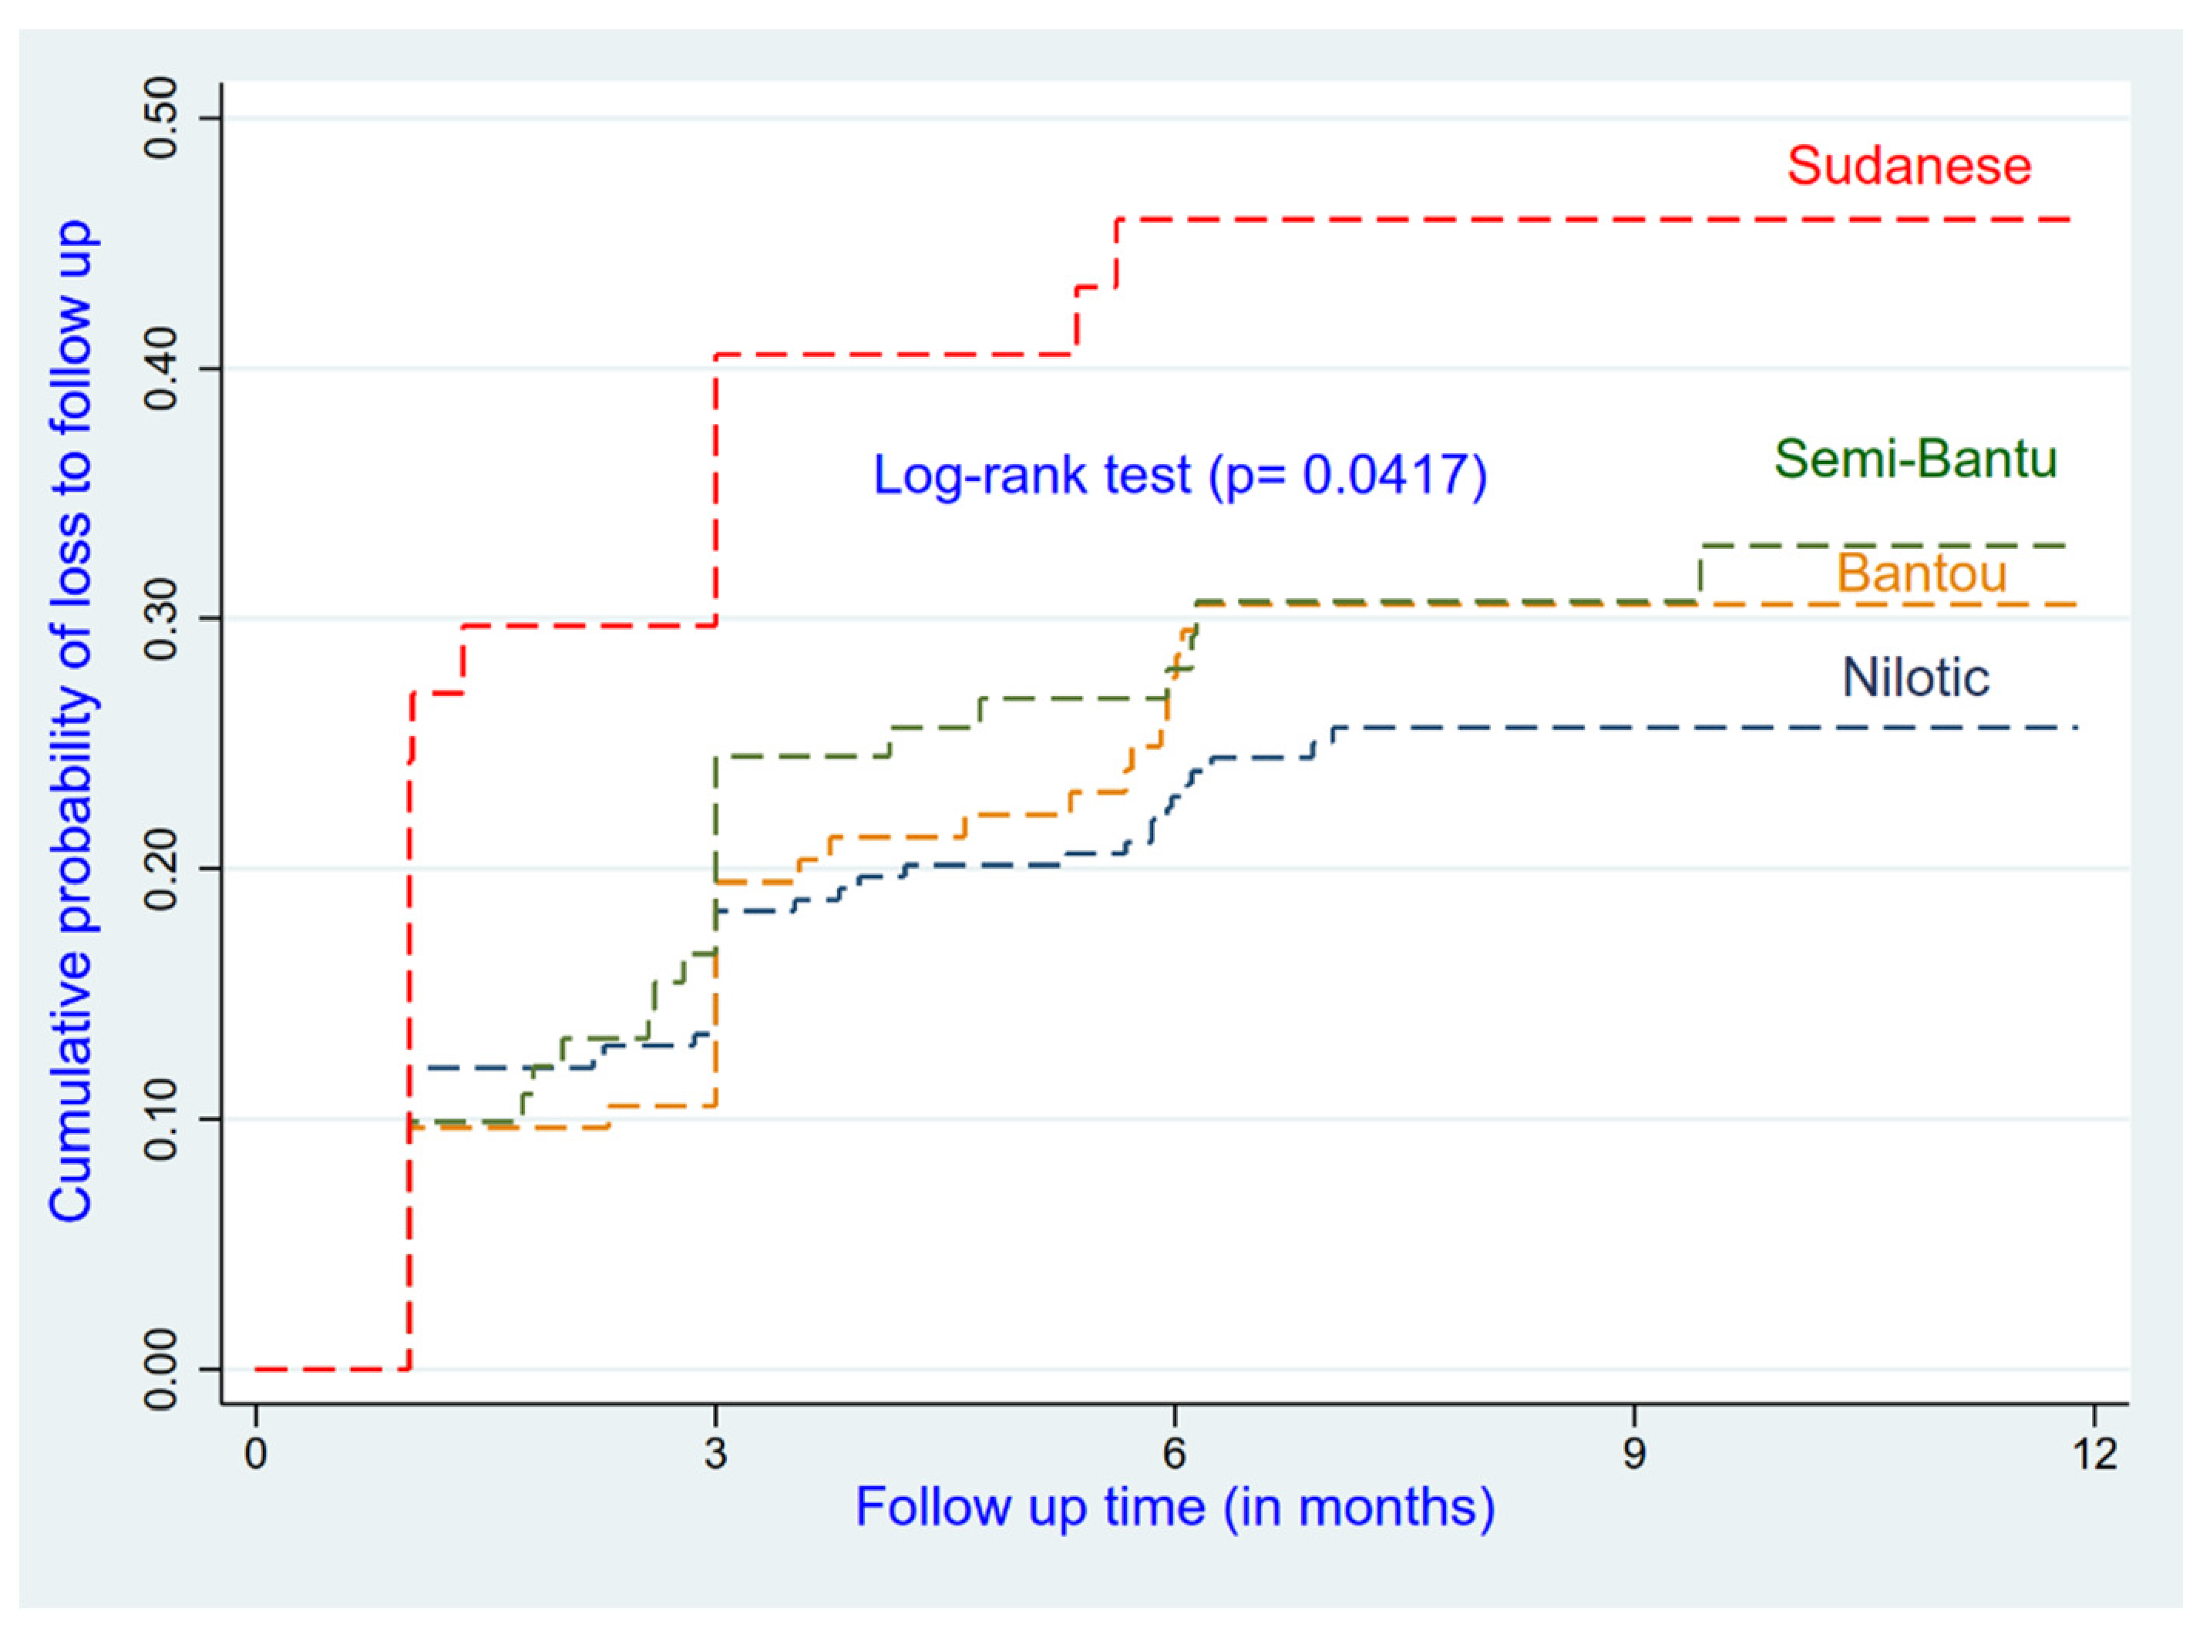Select the y-axis tick label 0.00
This screenshot has width=2203, height=1638.
pos(160,1369)
